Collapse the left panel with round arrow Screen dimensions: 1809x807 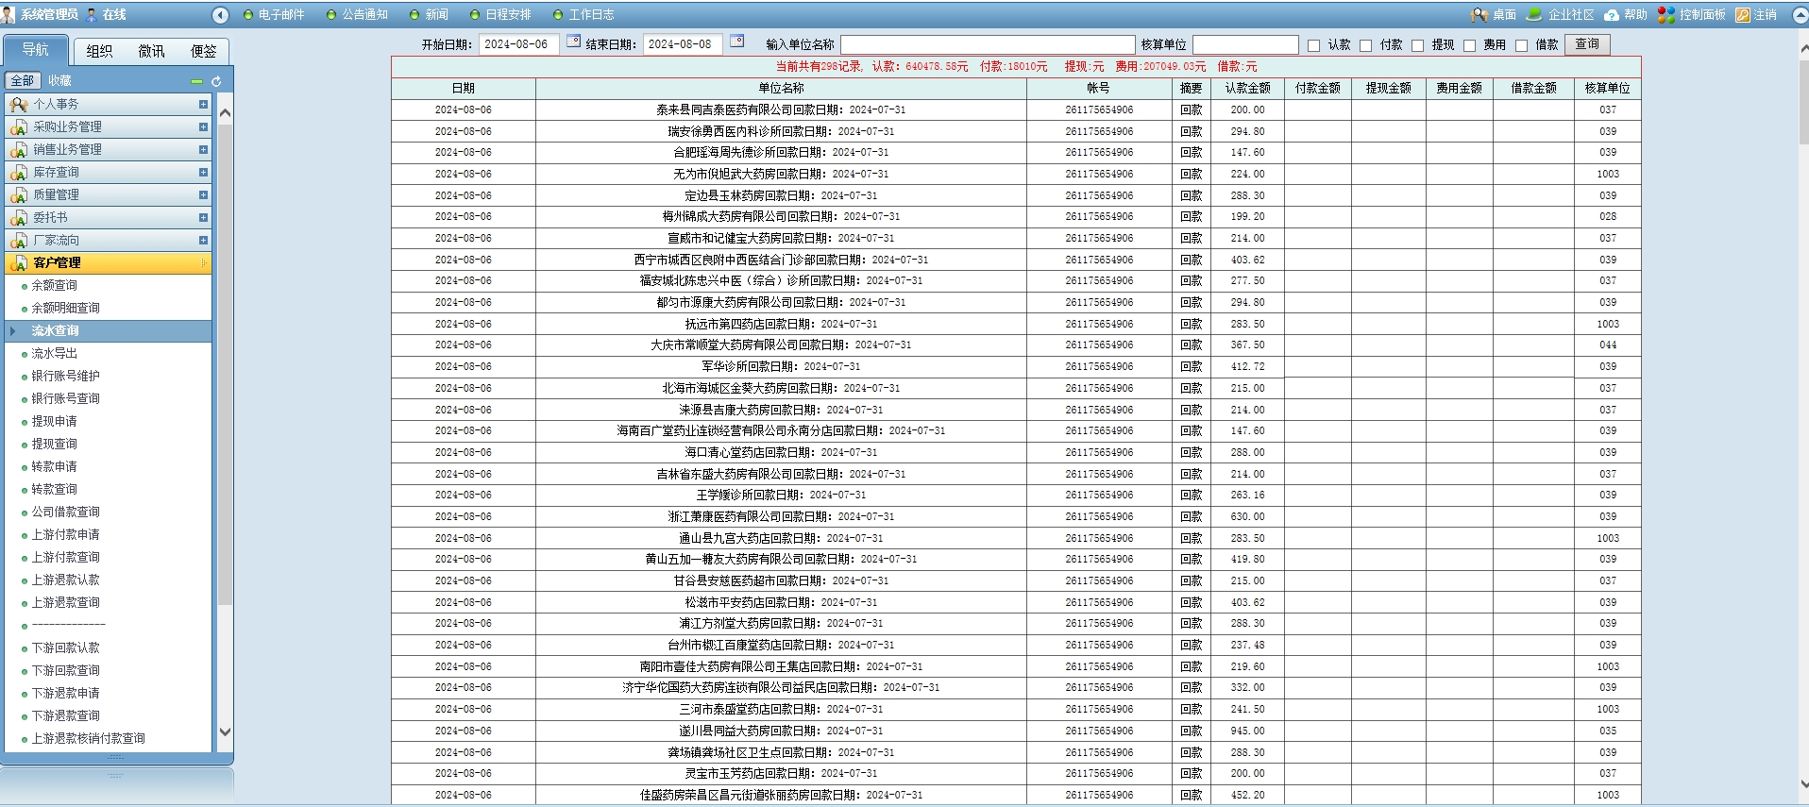[x=221, y=14]
